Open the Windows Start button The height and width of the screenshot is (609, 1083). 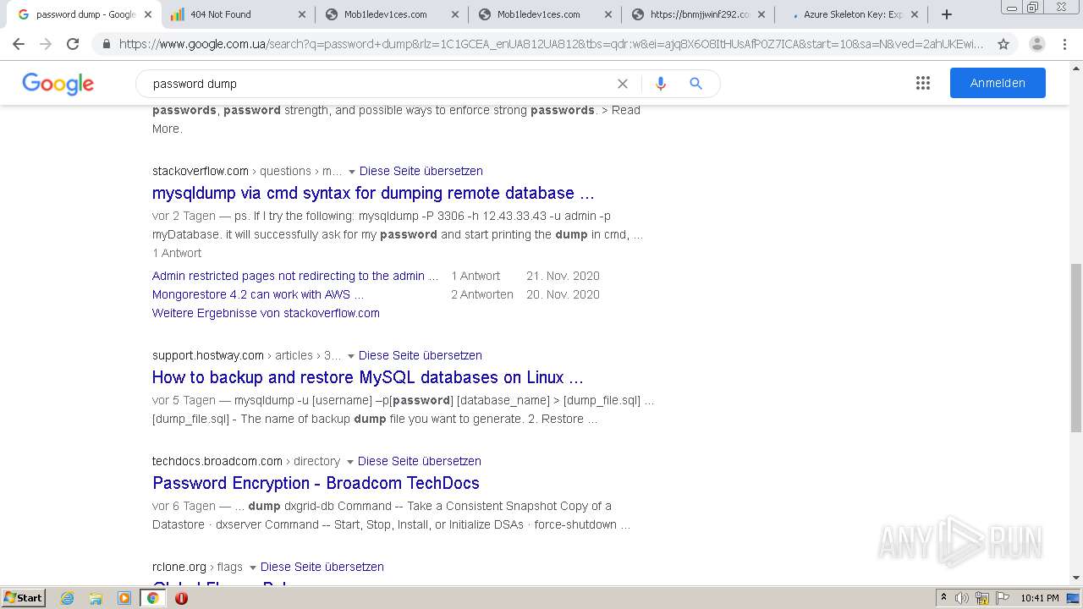pyautogui.click(x=24, y=598)
